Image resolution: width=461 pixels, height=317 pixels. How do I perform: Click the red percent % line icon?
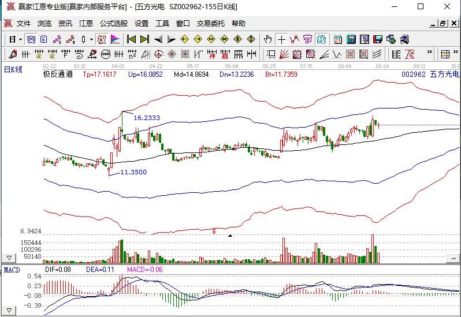pos(410,54)
